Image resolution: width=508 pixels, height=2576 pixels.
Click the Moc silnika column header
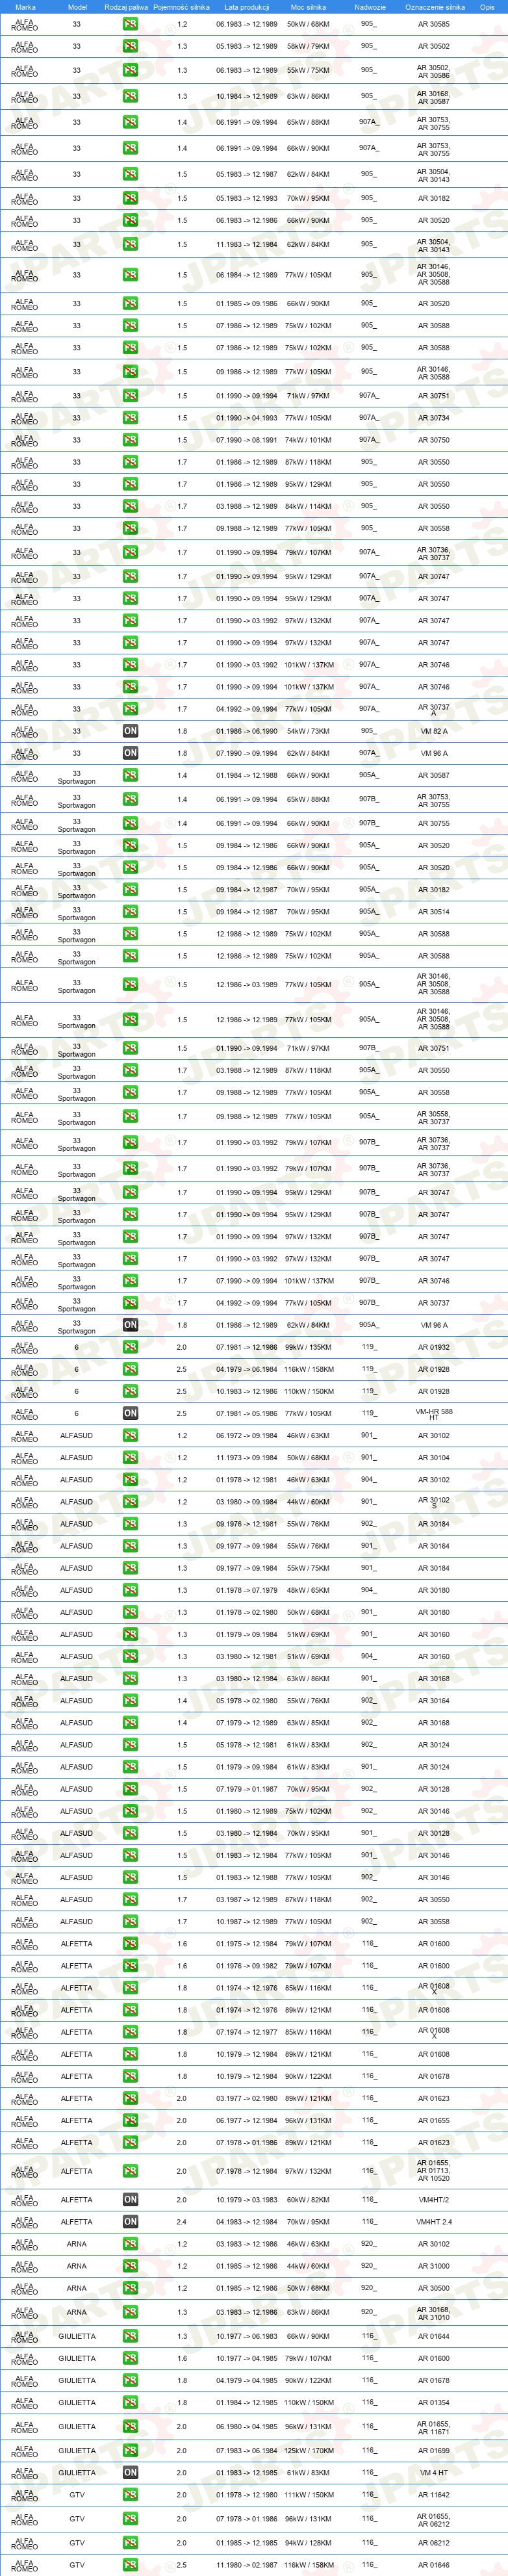[308, 7]
